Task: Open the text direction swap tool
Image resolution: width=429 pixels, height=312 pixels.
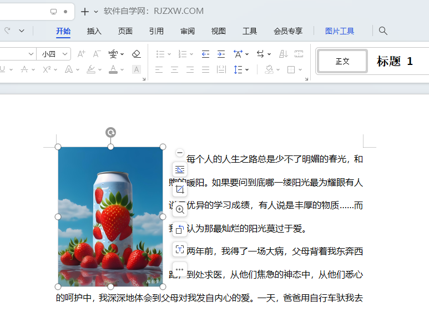Action: pyautogui.click(x=260, y=54)
